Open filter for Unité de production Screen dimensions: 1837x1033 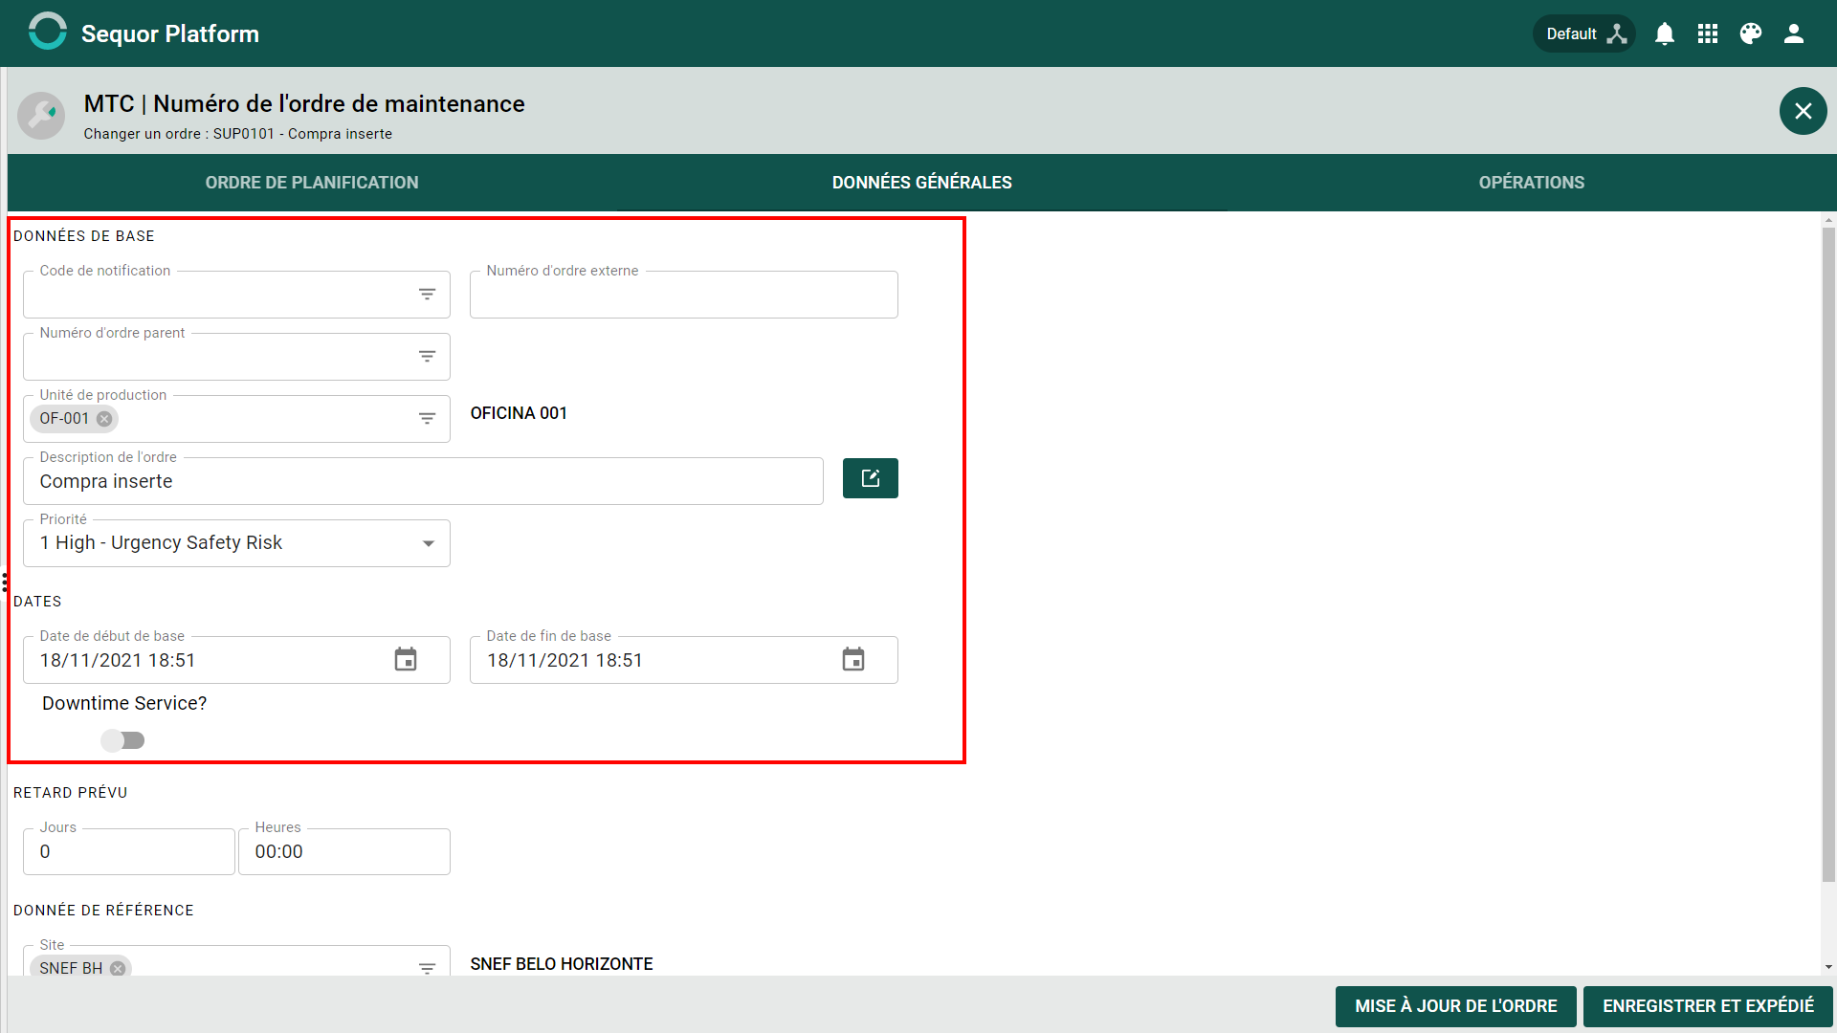427,419
